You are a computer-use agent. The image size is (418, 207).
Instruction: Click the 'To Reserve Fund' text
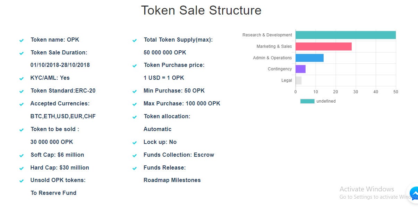click(53, 193)
